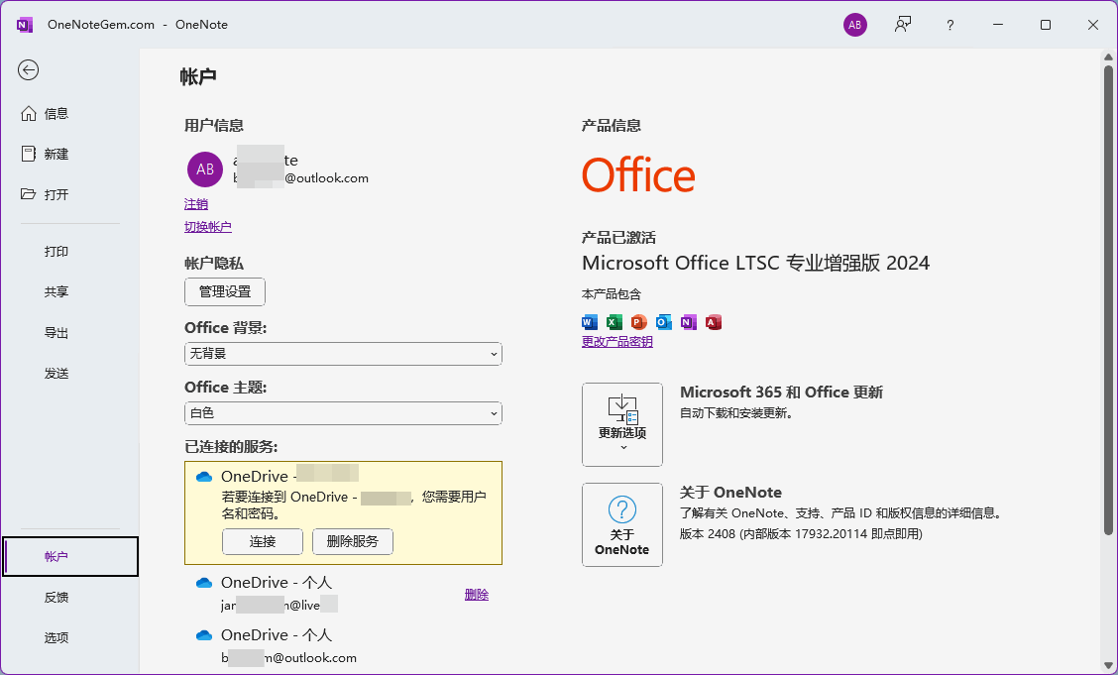This screenshot has height=675, width=1118.
Task: Click the Microsoft Office LTSC 专业增强版 2024 text
Action: (756, 263)
